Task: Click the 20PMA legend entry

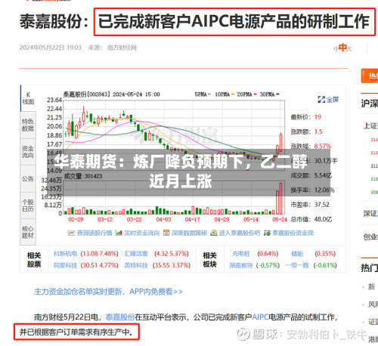Action: click(246, 94)
